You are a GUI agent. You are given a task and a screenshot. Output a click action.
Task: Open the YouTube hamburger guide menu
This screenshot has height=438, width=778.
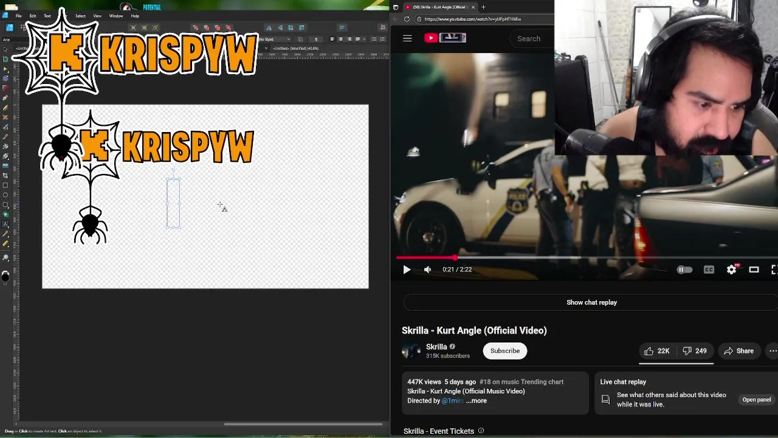(407, 38)
